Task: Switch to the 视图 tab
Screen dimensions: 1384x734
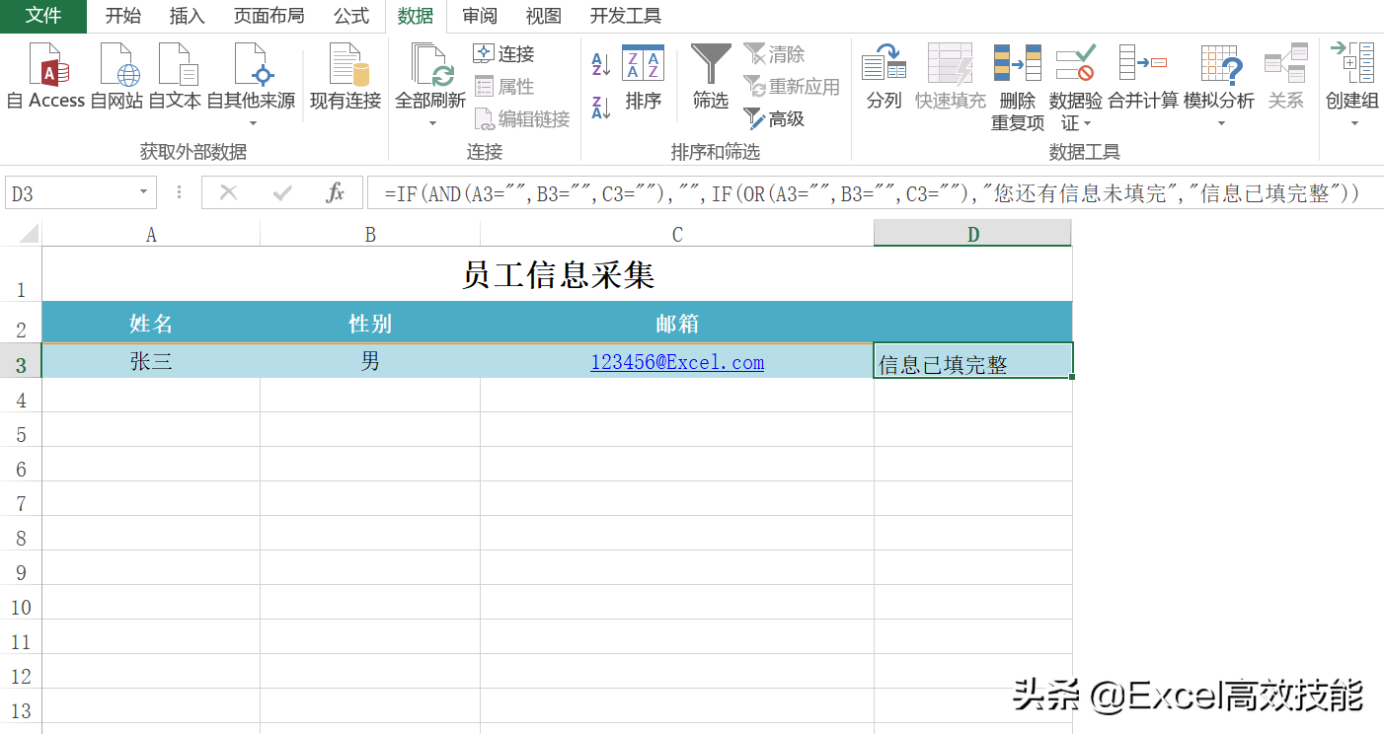Action: (544, 16)
